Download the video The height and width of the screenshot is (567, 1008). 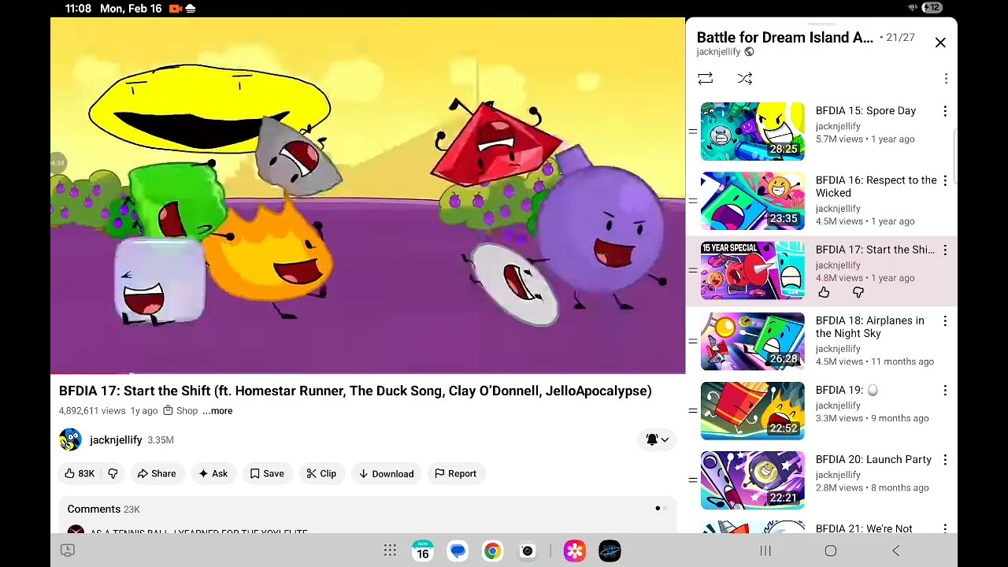point(386,473)
